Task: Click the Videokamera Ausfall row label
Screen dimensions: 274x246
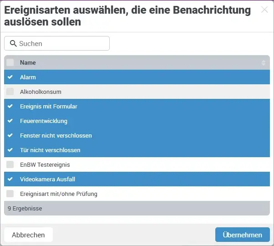Action: (47, 179)
